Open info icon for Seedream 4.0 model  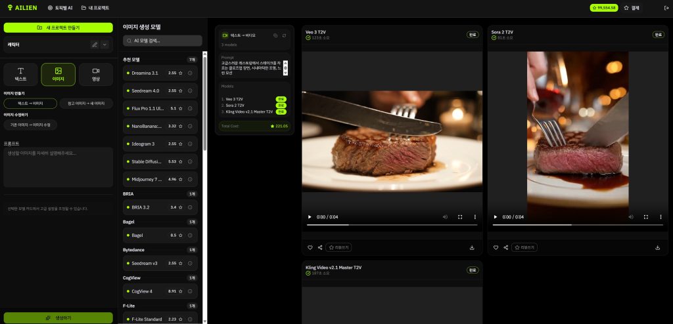[x=190, y=91]
